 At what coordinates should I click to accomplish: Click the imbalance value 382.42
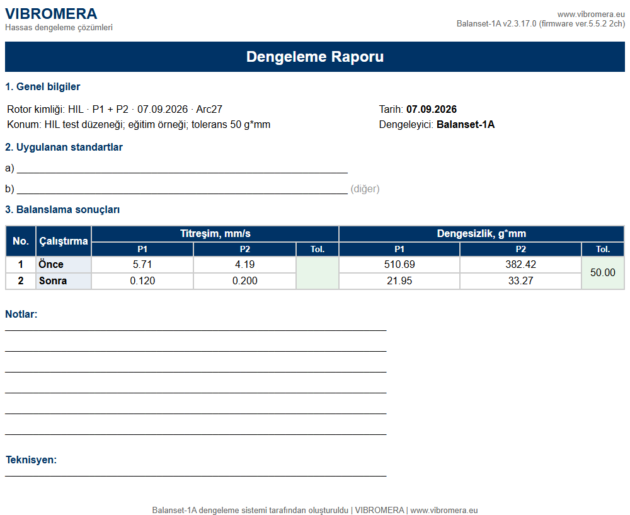click(x=521, y=265)
